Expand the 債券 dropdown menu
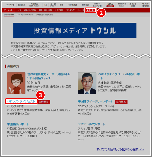 coord(62,5)
